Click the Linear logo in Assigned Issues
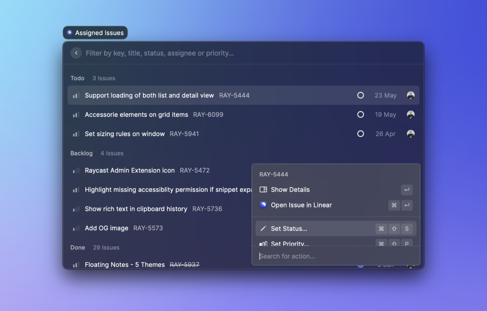This screenshot has width=487, height=311. [x=69, y=32]
